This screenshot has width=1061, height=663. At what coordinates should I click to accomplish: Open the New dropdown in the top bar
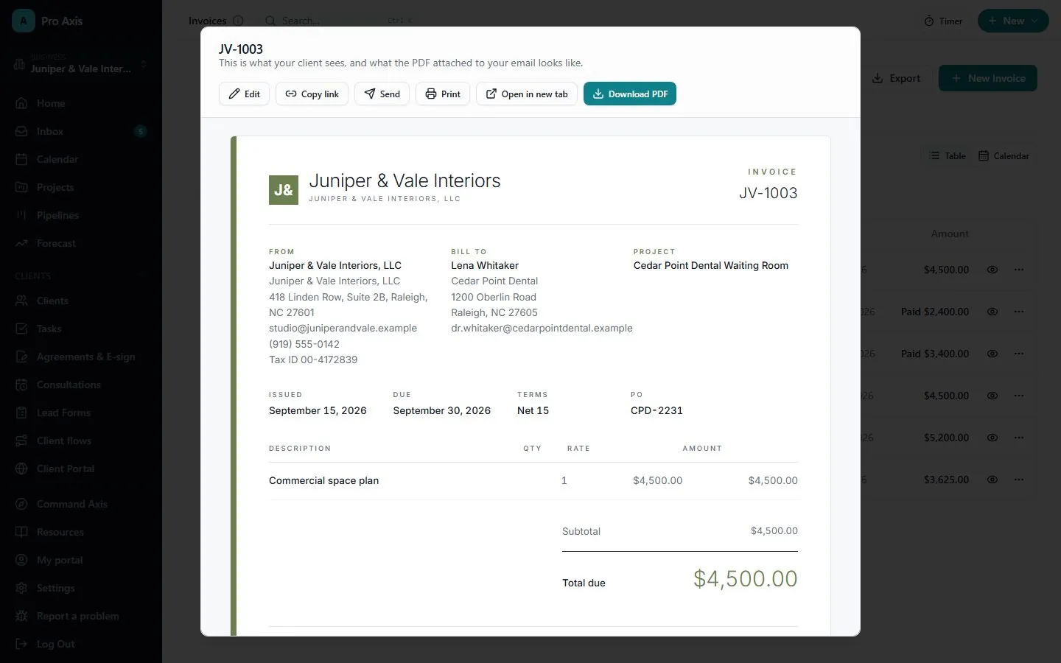[1013, 21]
